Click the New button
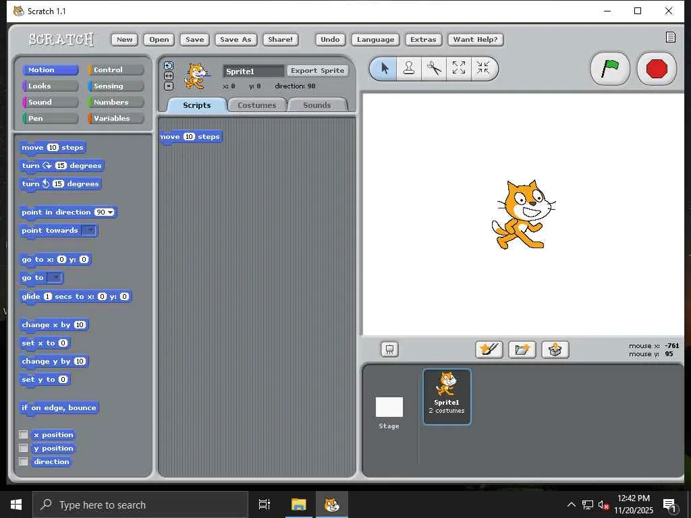The image size is (691, 518). pyautogui.click(x=125, y=40)
